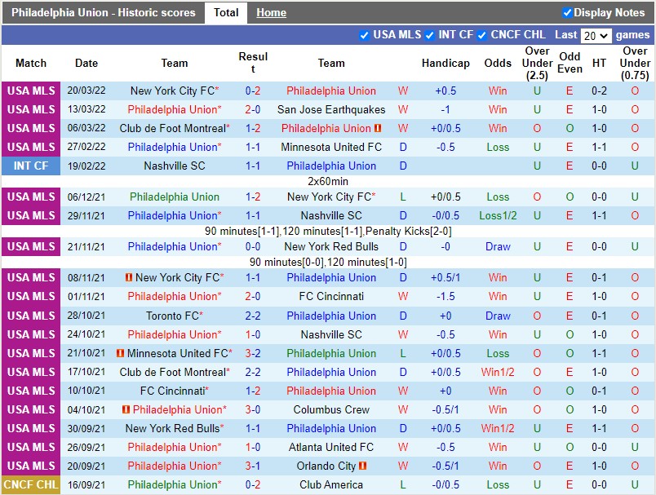Click the 2-0 result versus San Jose Earthquakes
Viewport: 656px width, 495px height.
click(253, 109)
